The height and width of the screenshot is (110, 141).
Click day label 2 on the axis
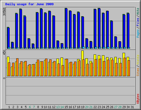(x=13, y=107)
